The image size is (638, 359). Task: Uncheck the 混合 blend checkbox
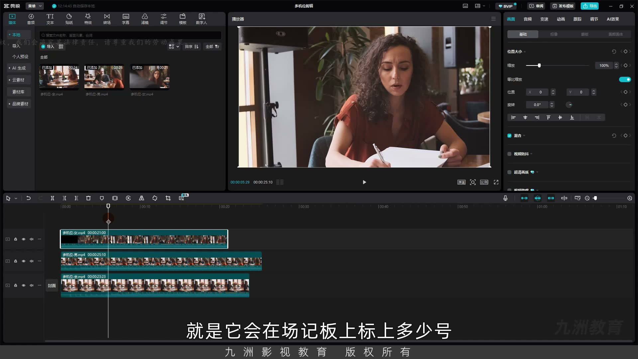(509, 136)
